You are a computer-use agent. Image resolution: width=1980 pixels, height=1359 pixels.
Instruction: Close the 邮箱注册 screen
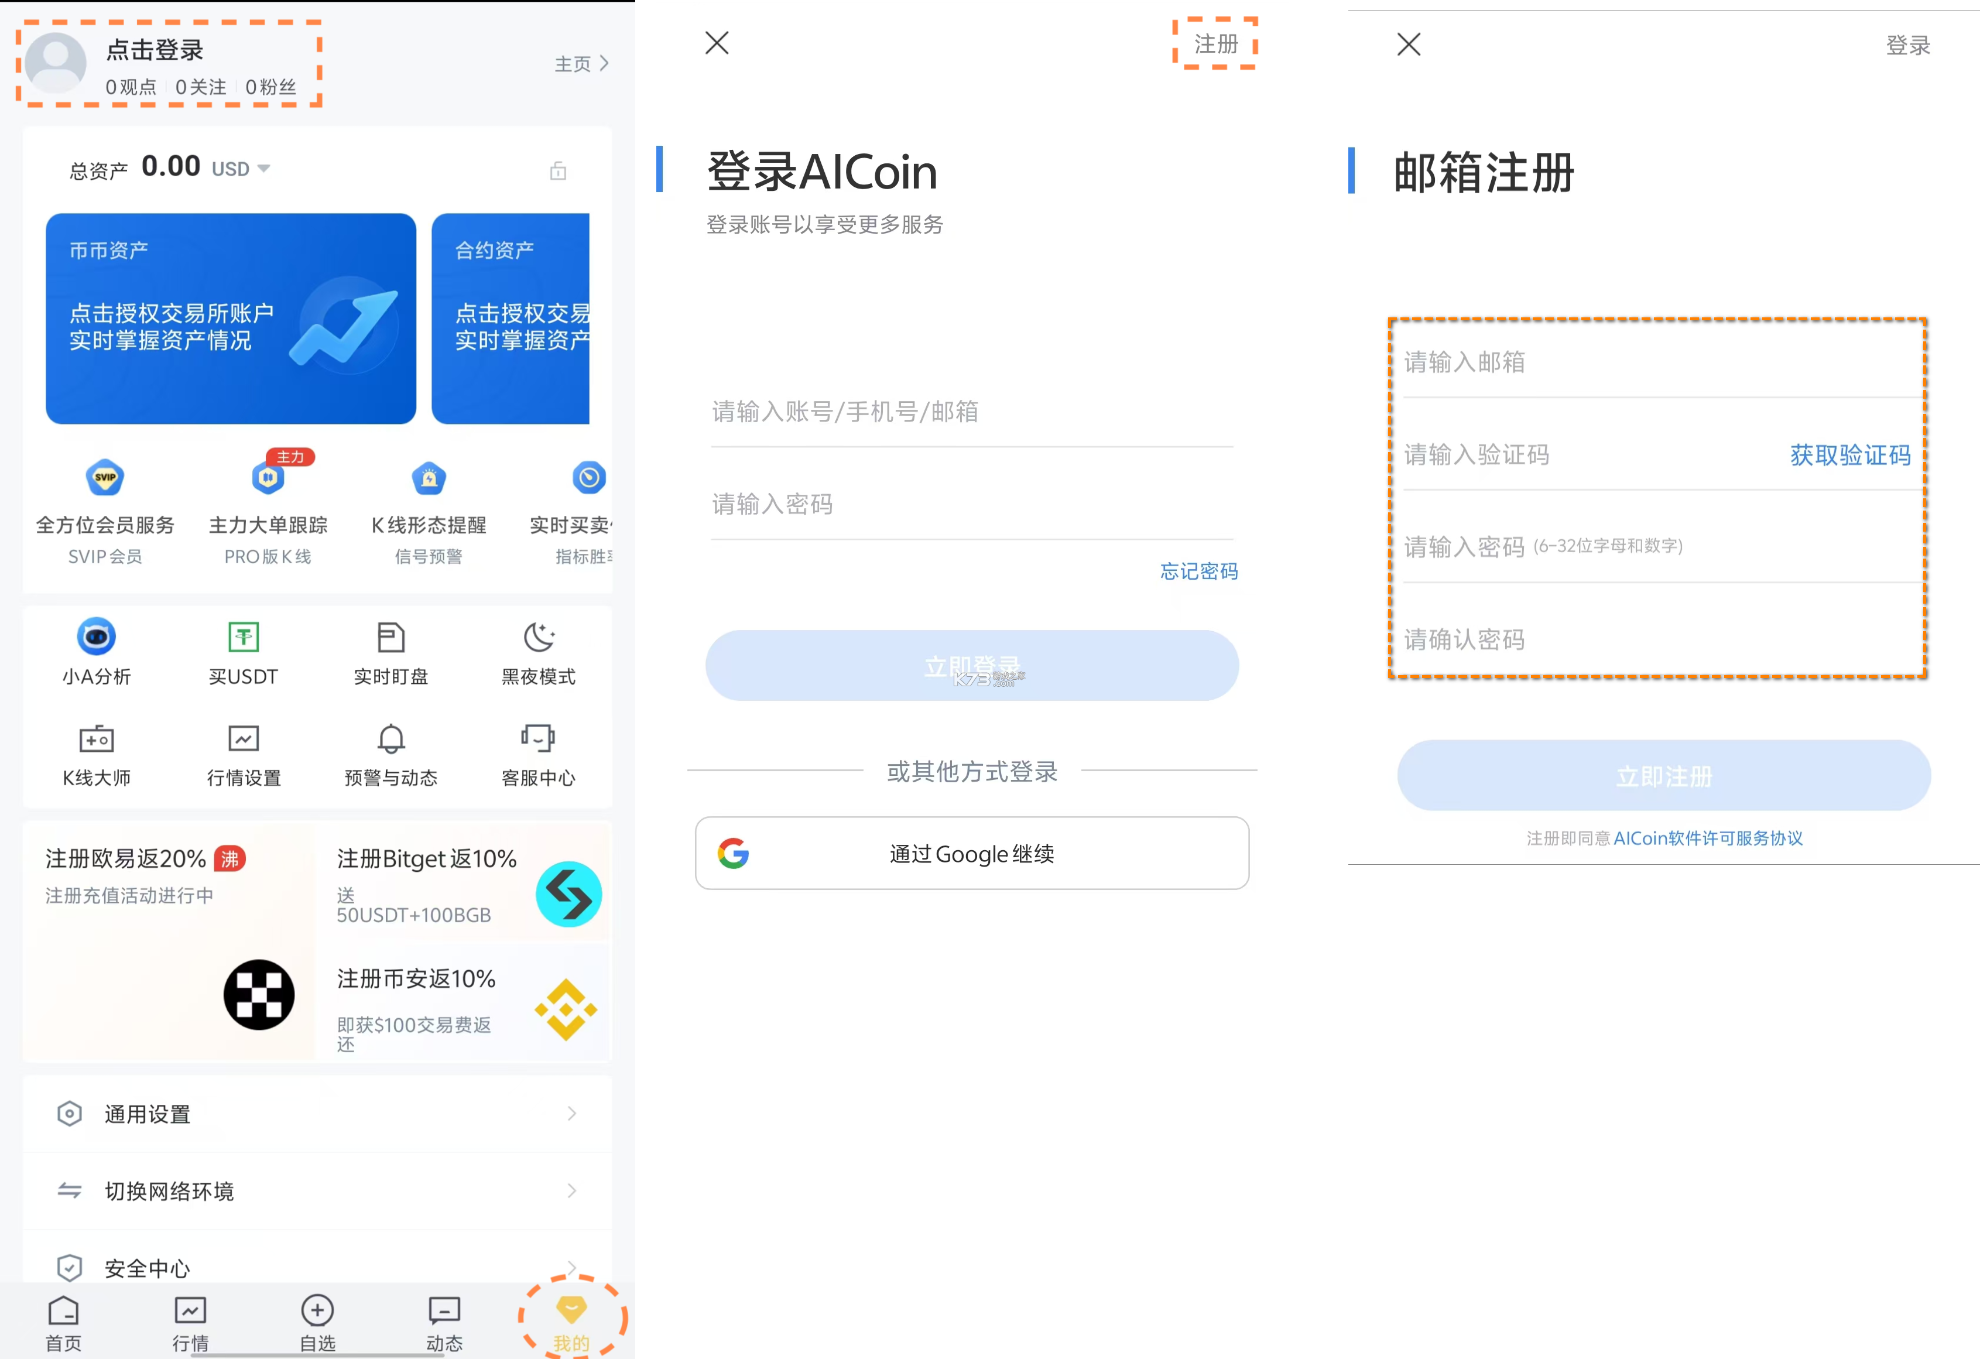tap(1409, 44)
